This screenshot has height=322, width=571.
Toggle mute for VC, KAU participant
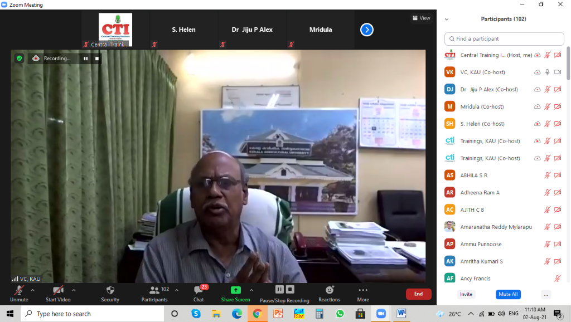tap(548, 72)
